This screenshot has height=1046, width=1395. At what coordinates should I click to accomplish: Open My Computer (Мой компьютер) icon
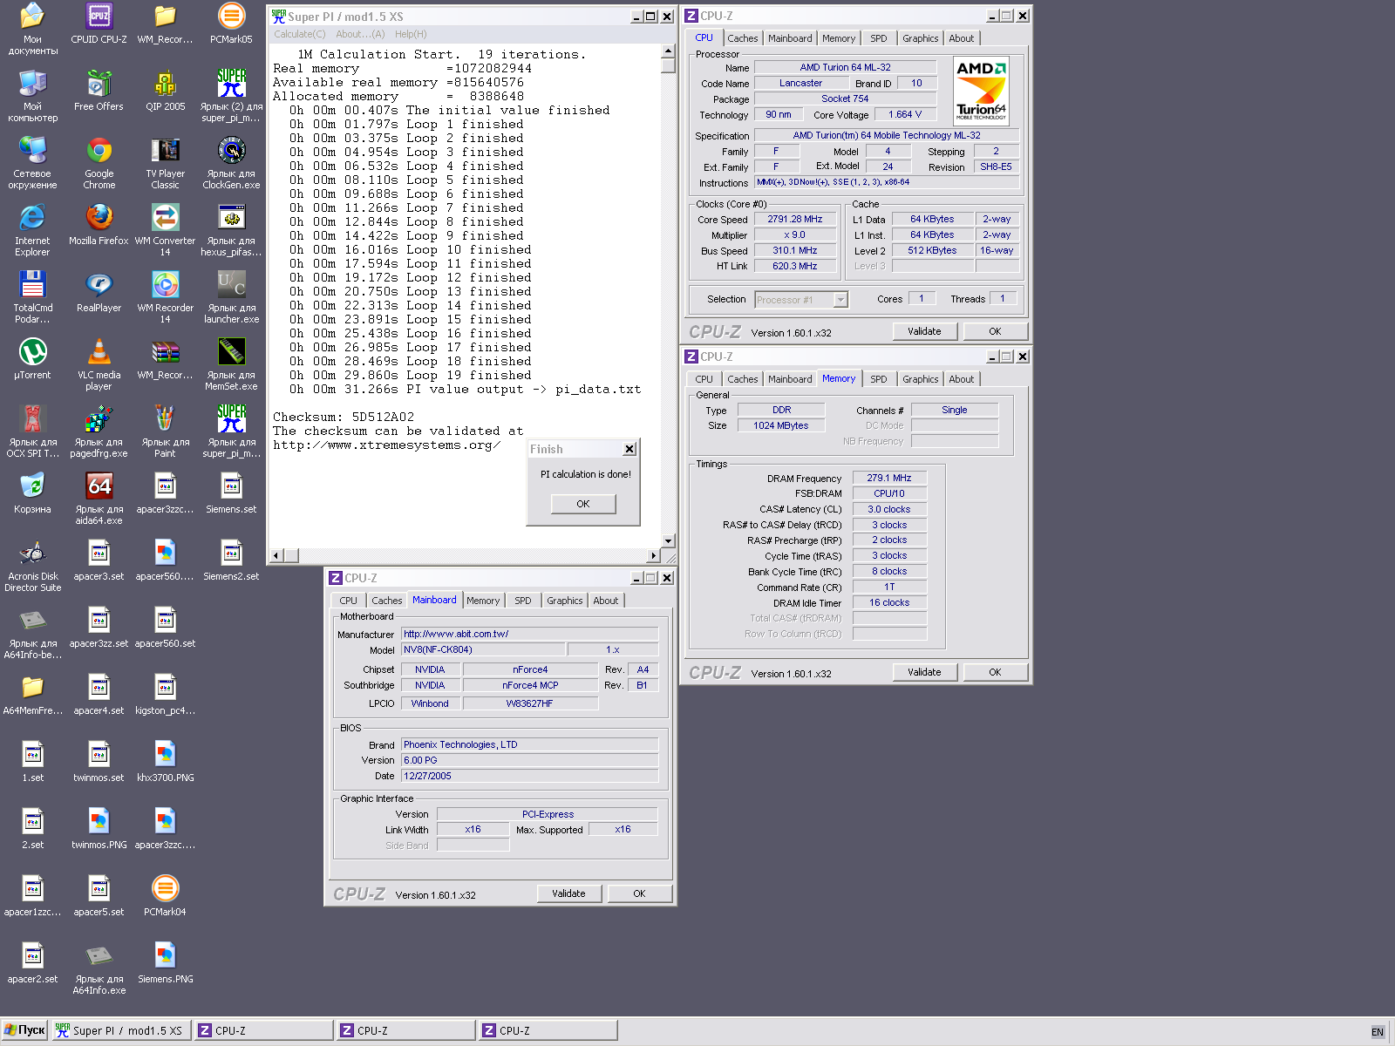[32, 96]
